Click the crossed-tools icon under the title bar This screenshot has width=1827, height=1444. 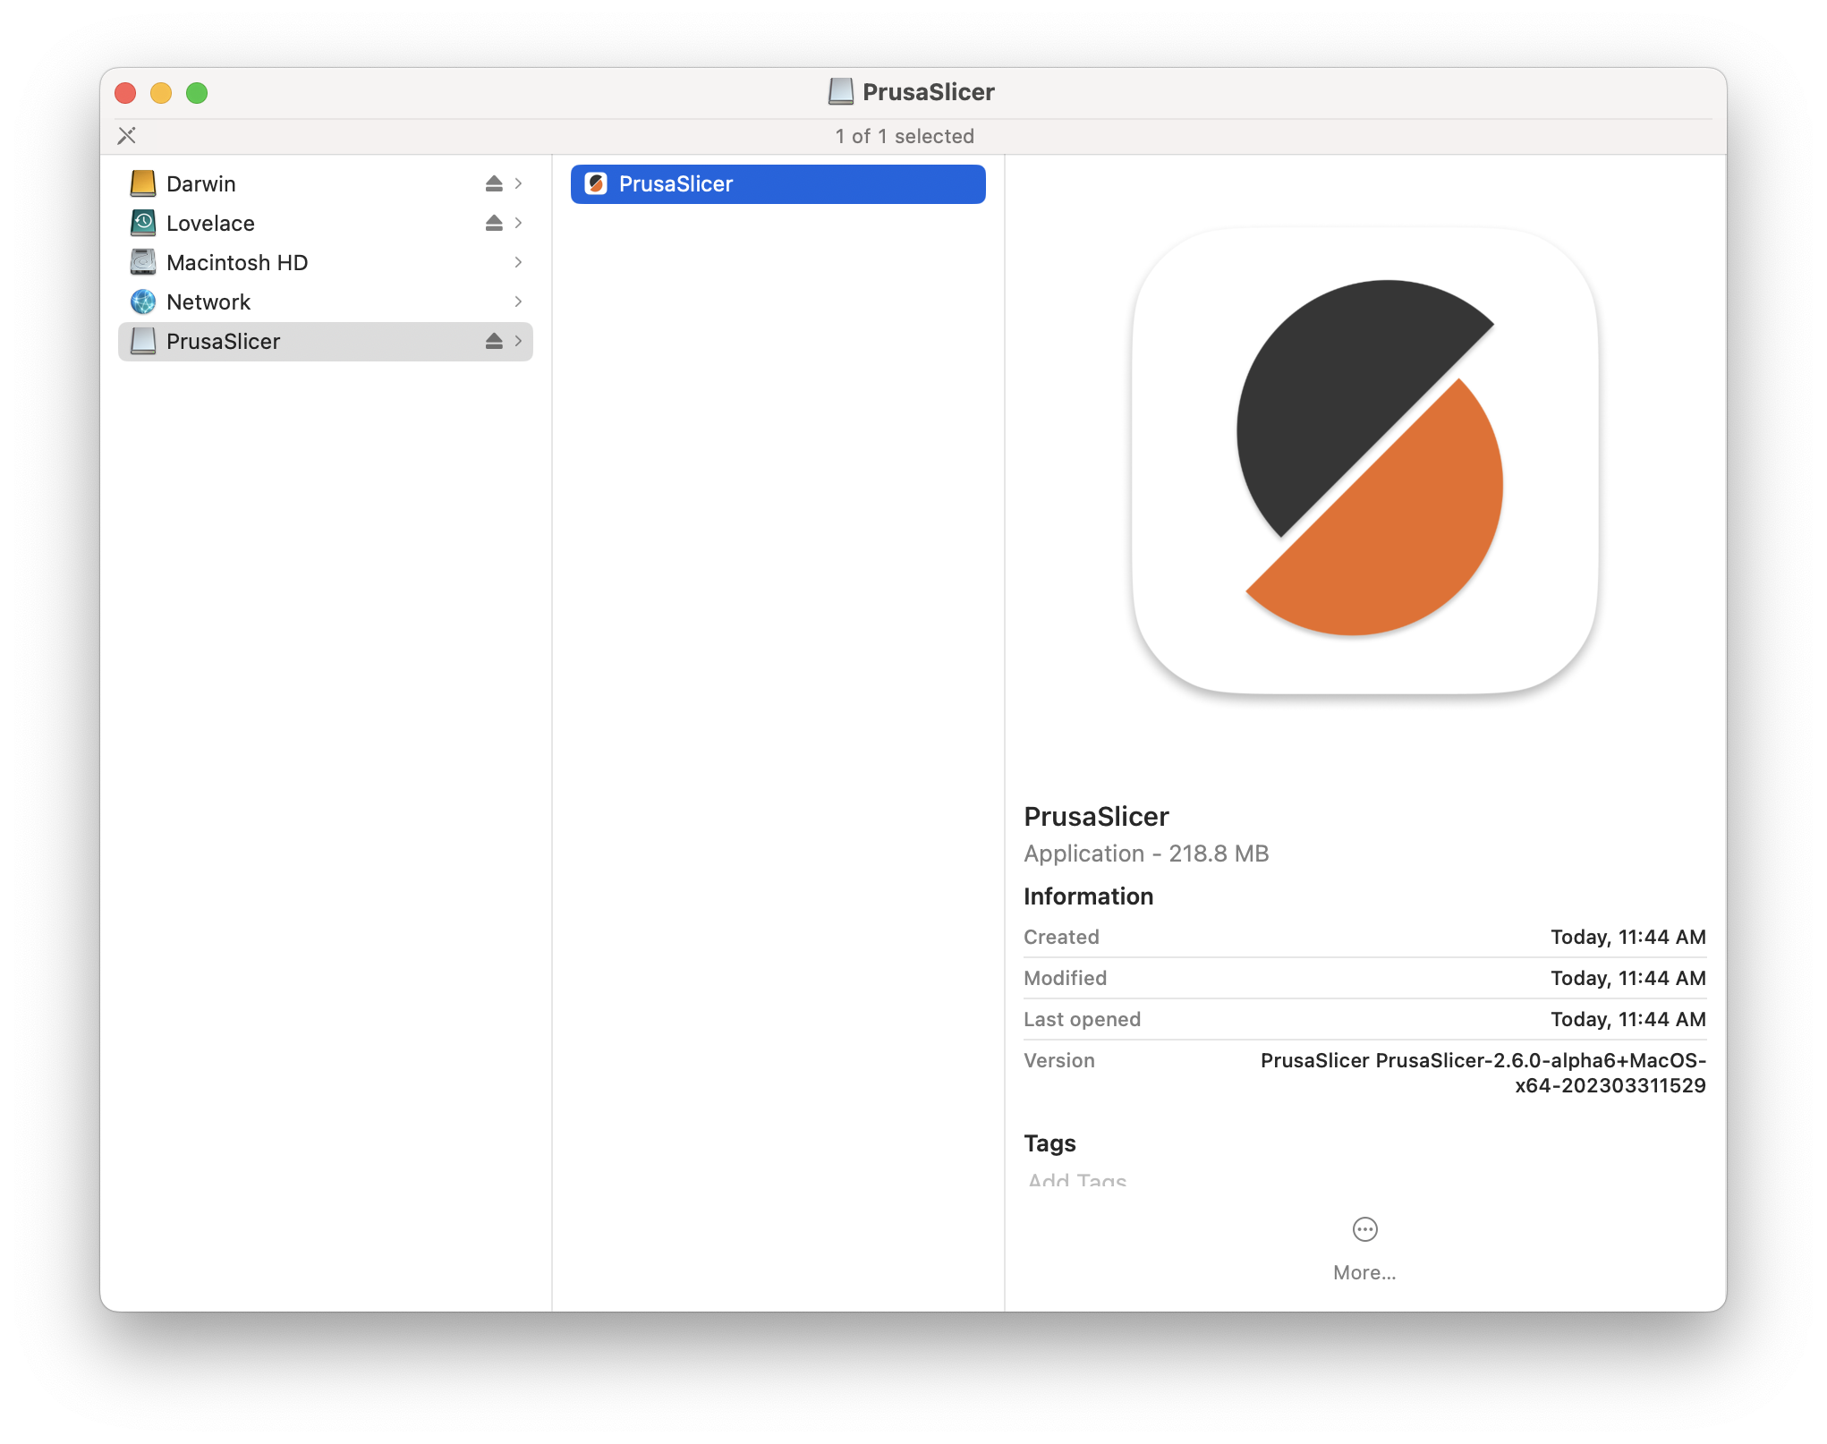[x=127, y=136]
